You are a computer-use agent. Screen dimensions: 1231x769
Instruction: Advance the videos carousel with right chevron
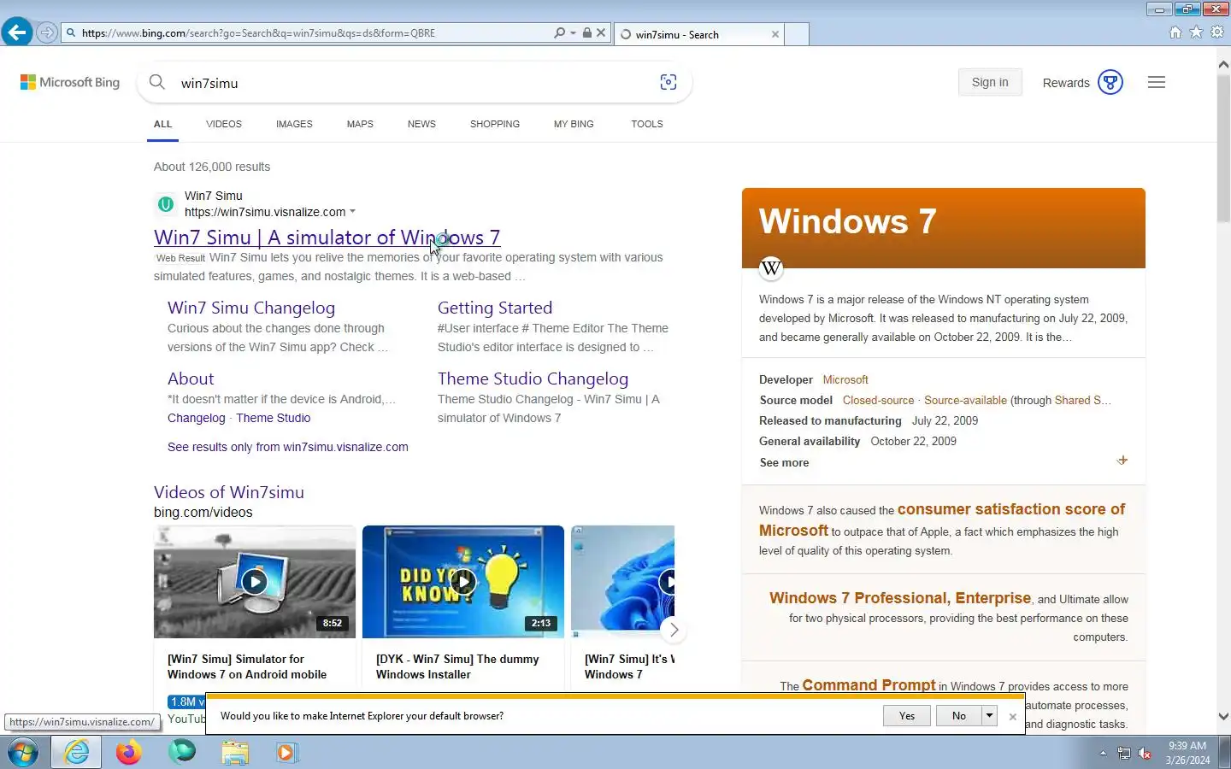(674, 630)
